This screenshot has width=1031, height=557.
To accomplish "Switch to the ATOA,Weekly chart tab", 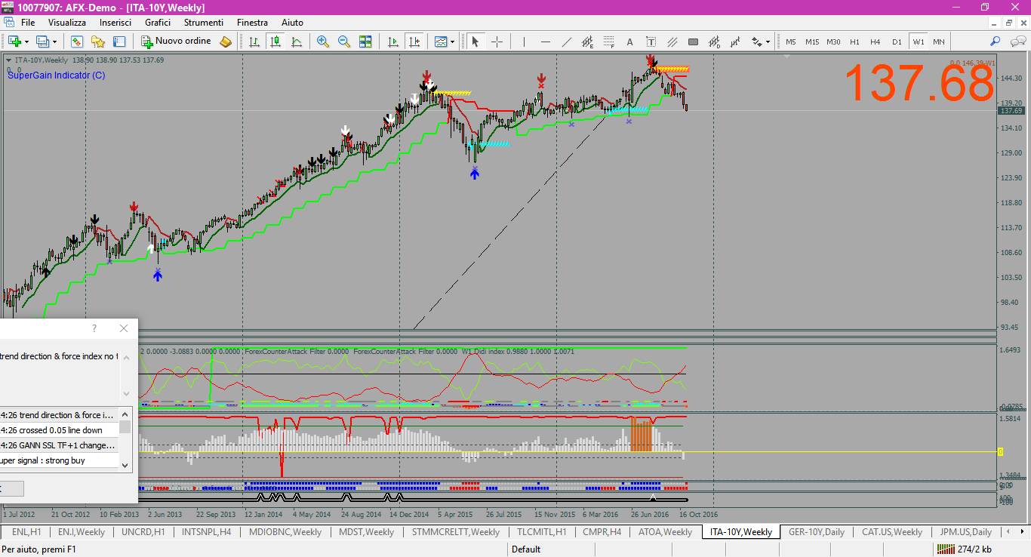I will tap(665, 532).
